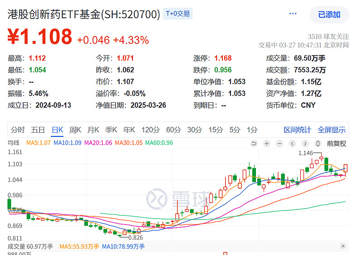Select the 季K tab
Viewport: 363px width, 255px height.
point(111,130)
